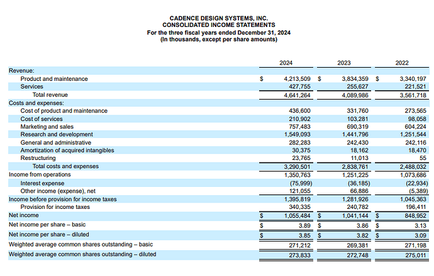Click 'Other income (expense), net' label
The height and width of the screenshot is (276, 434).
point(58,191)
